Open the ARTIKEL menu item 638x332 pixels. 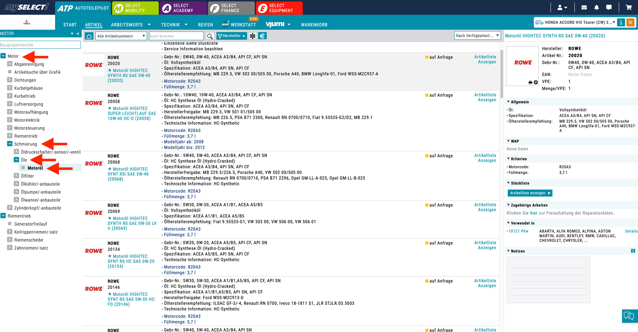pyautogui.click(x=94, y=25)
